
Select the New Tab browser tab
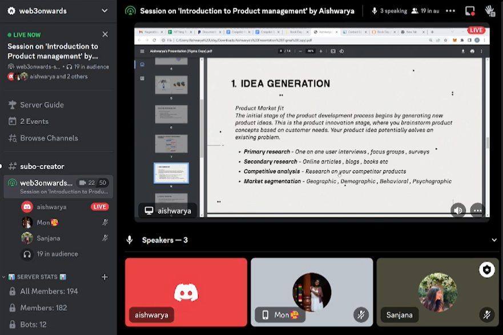tap(413, 32)
